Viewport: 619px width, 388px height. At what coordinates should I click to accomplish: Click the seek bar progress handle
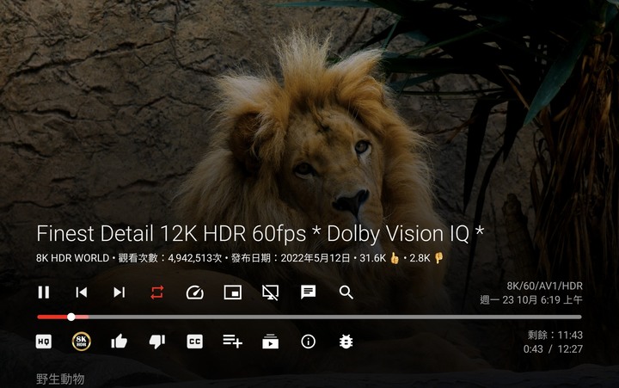click(71, 317)
